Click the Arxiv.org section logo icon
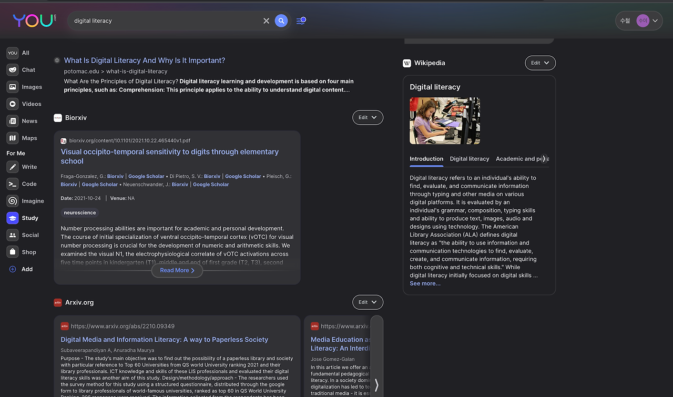 (x=58, y=302)
